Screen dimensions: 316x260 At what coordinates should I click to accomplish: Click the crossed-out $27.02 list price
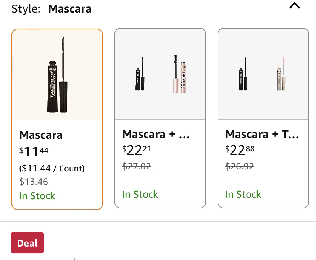pyautogui.click(x=137, y=166)
